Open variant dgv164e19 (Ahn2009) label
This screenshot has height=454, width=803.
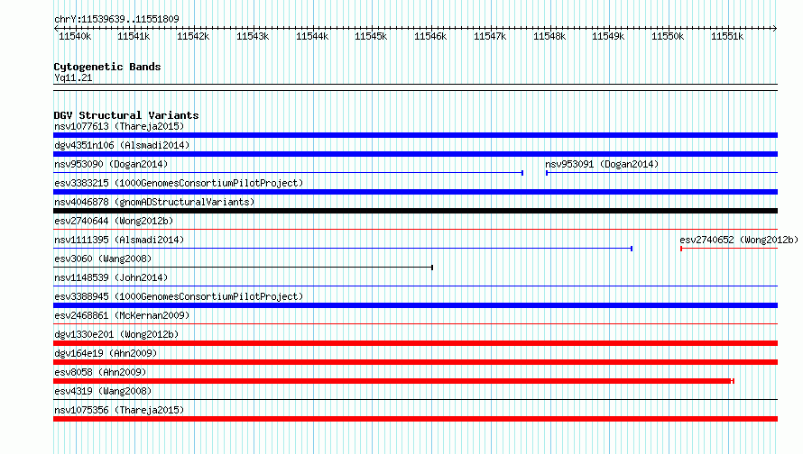[x=106, y=353]
